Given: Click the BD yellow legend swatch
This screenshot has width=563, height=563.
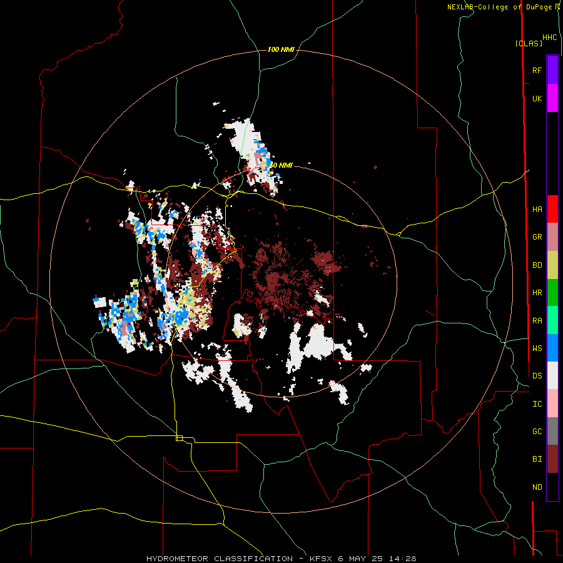Looking at the screenshot, I should 552,265.
